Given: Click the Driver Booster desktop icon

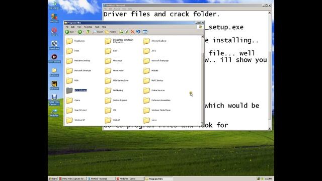Looking at the screenshot, I should [x=54, y=58].
